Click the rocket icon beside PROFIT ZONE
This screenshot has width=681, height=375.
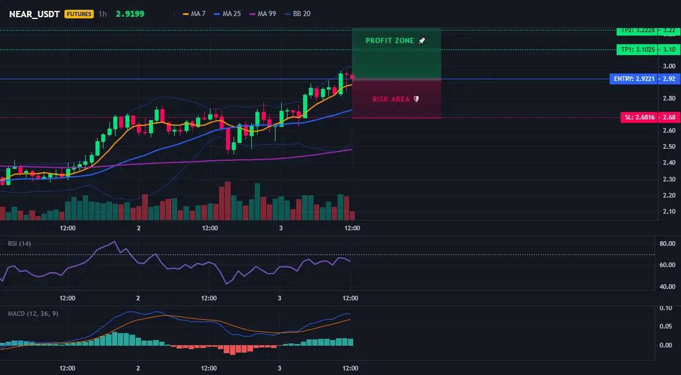(x=422, y=40)
